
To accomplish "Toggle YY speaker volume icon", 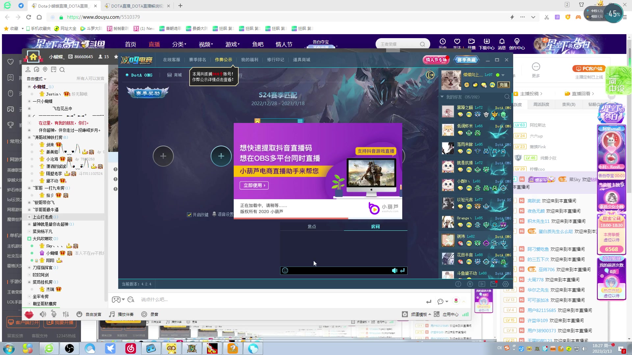I will (x=43, y=314).
